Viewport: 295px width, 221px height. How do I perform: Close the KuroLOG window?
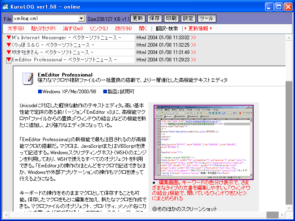pos(288,7)
